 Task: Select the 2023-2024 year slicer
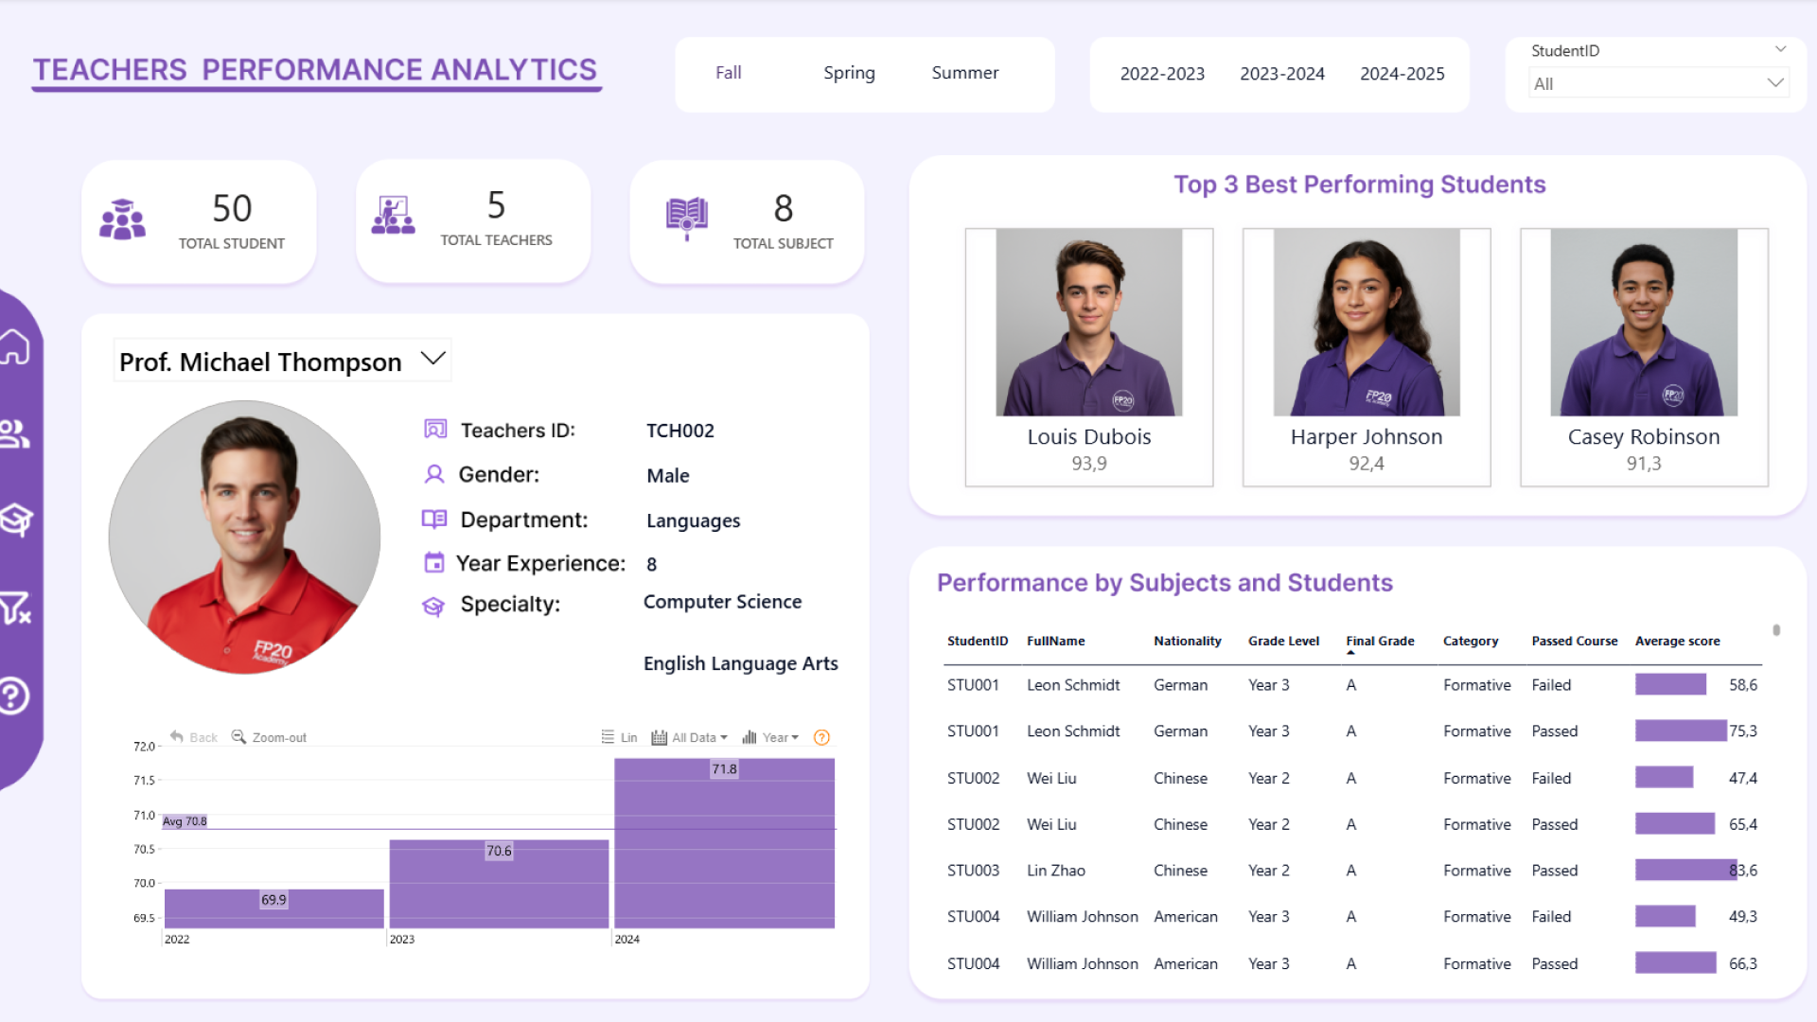coord(1281,74)
